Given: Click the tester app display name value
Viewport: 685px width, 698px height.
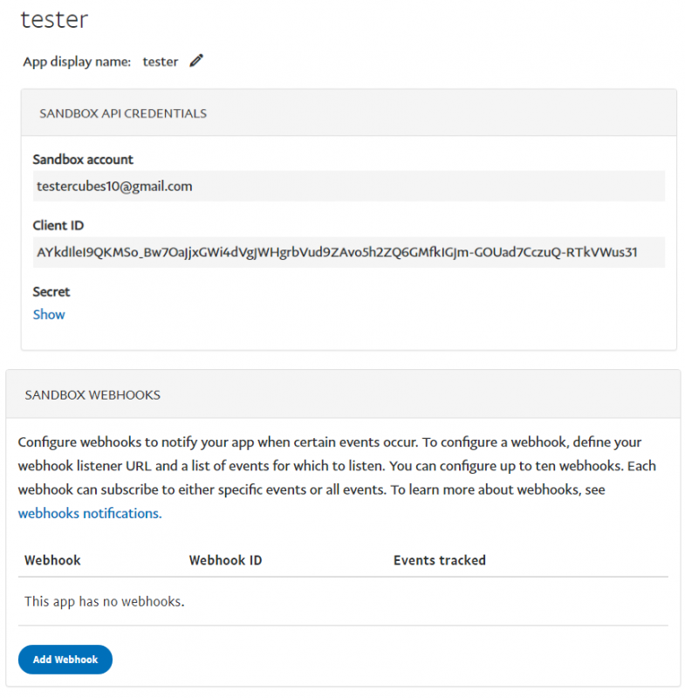Looking at the screenshot, I should click(161, 62).
